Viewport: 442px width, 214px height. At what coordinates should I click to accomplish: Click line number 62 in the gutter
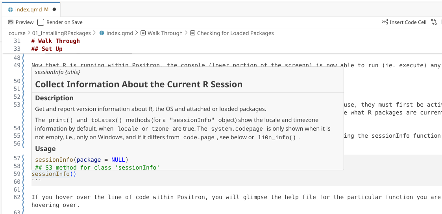(x=17, y=197)
